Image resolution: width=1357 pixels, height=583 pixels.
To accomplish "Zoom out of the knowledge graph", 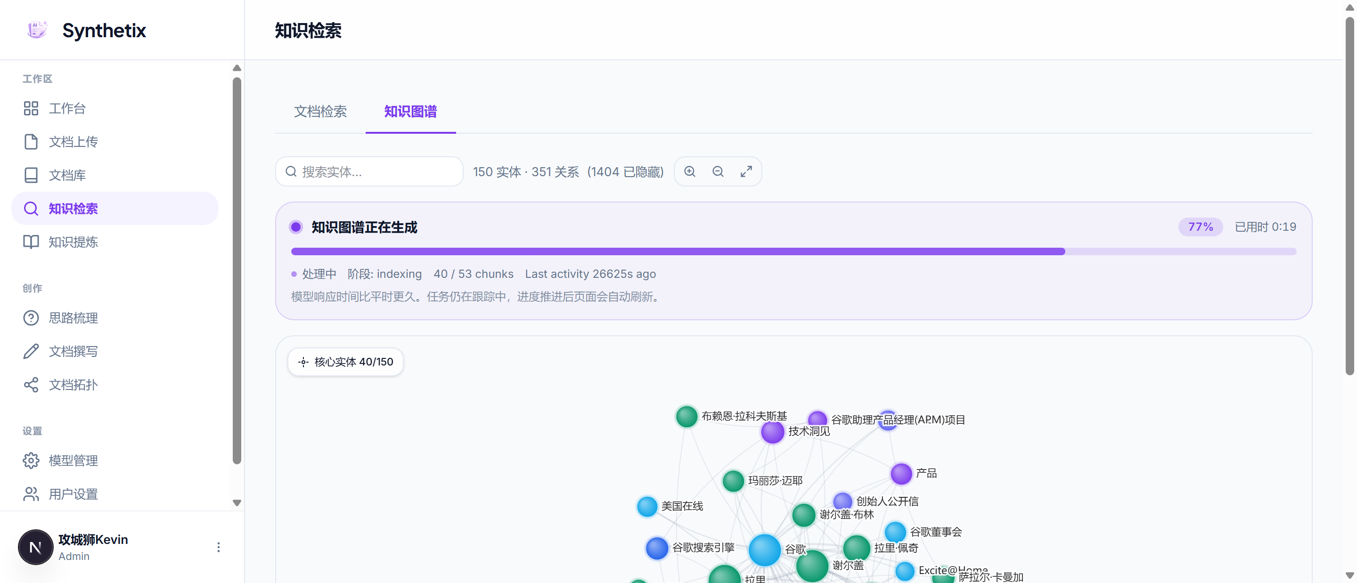I will (x=718, y=172).
